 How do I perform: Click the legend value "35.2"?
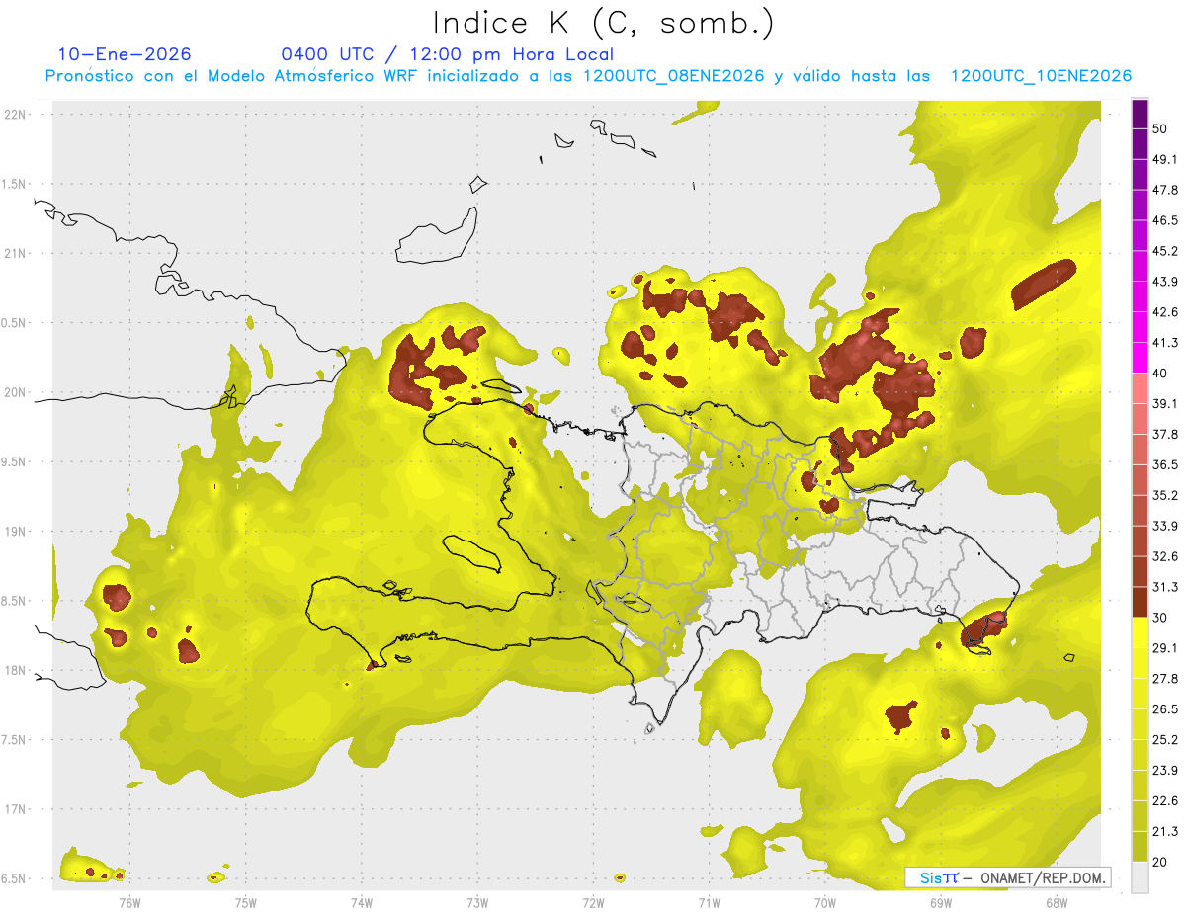[1165, 495]
